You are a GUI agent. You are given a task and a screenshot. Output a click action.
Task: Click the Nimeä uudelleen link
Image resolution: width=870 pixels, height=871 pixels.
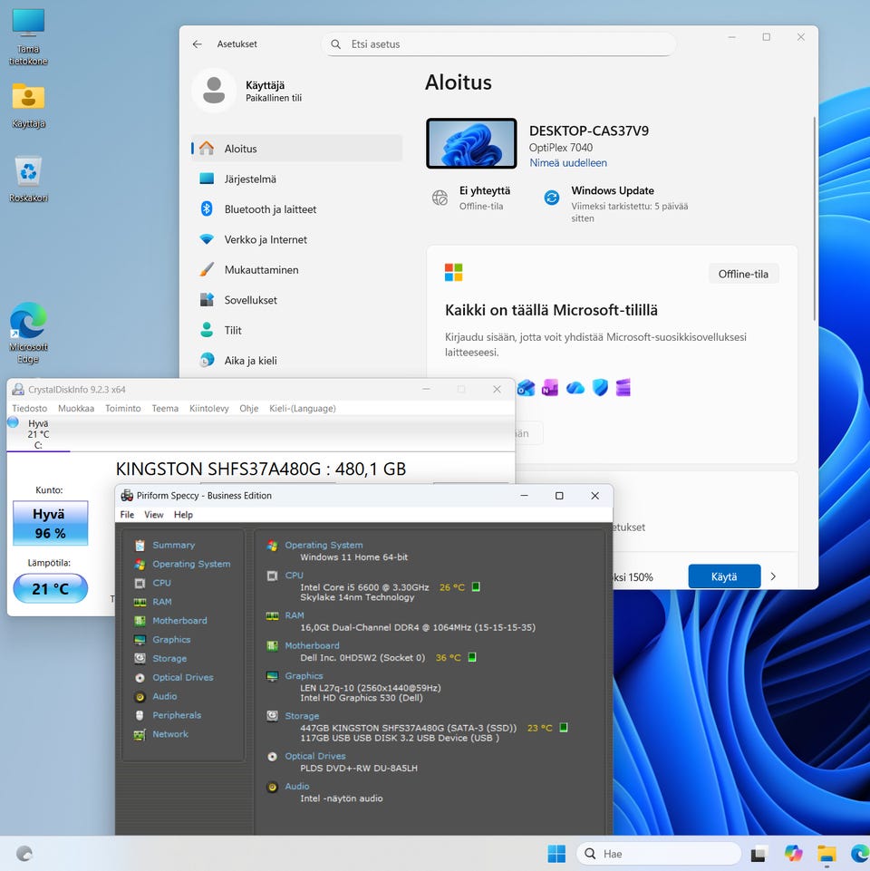point(568,163)
